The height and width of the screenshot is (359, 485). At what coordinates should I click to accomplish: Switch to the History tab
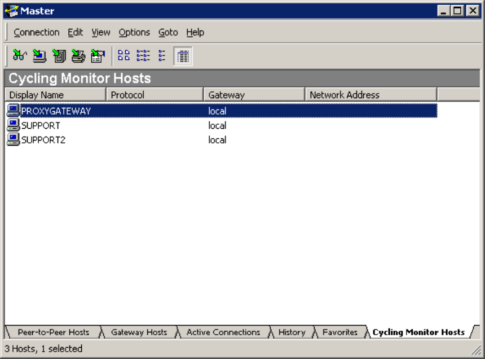(292, 332)
